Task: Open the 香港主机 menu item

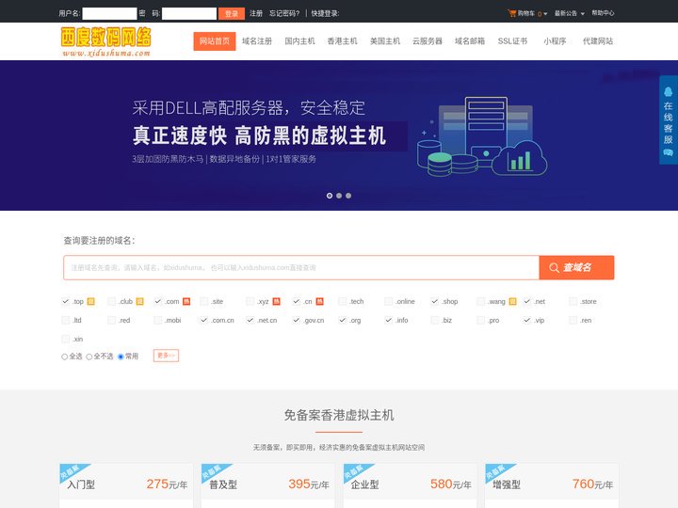Action: coord(342,41)
